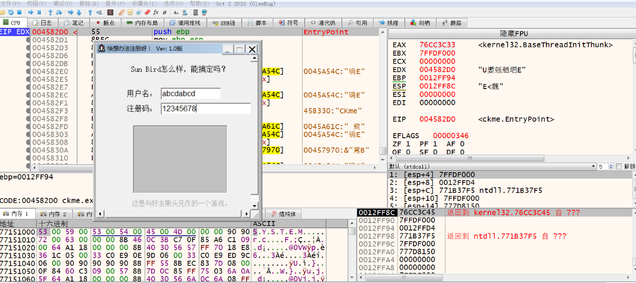Viewport: 636px width, 283px height.
Task: Switch to the 调用堆栈 tab
Action: click(x=185, y=23)
